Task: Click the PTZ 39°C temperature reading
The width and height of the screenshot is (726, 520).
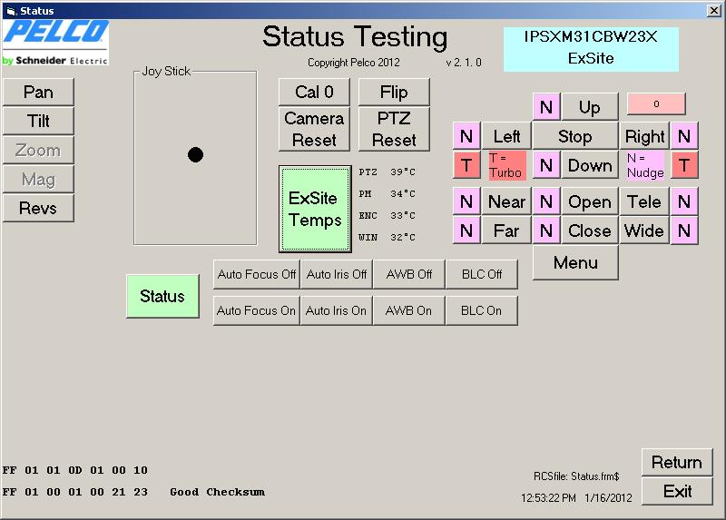Action: pyautogui.click(x=388, y=172)
